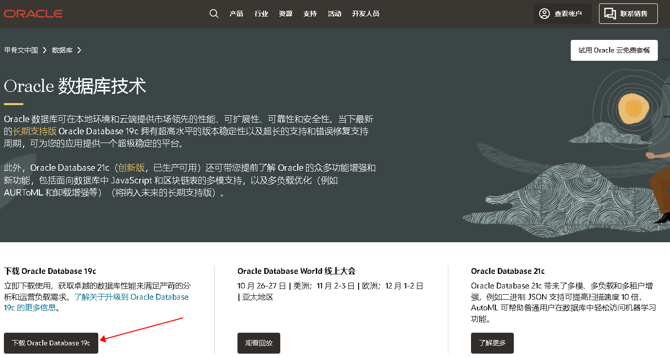This screenshot has height=358, width=670.
Task: Click 了解更多 button under Database 21c
Action: click(x=492, y=343)
